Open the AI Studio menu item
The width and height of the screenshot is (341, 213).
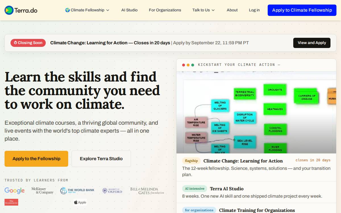[x=129, y=10]
